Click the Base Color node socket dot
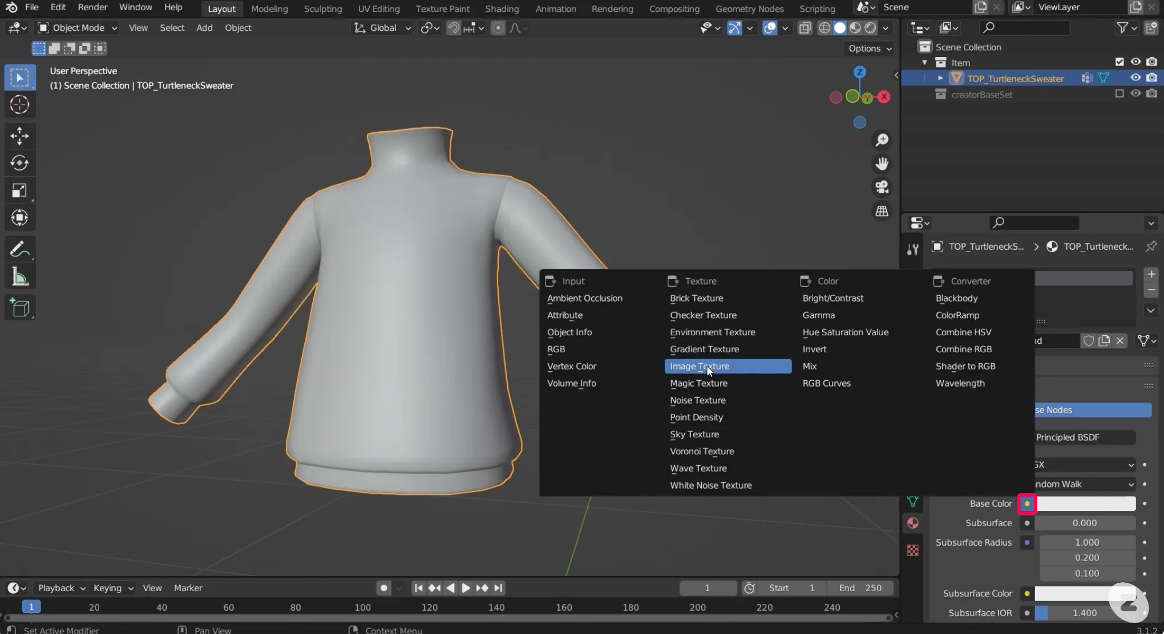Image resolution: width=1164 pixels, height=634 pixels. 1027,503
